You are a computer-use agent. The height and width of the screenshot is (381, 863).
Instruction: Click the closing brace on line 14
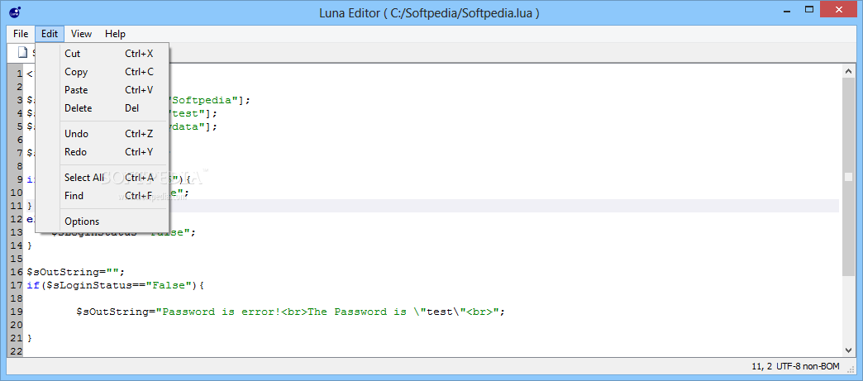pyautogui.click(x=30, y=245)
